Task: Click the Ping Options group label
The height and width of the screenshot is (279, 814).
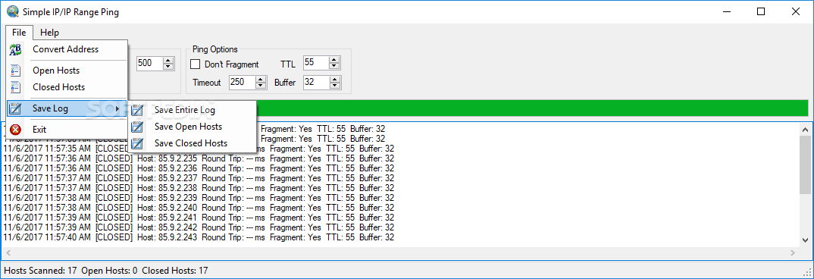Action: coord(215,49)
